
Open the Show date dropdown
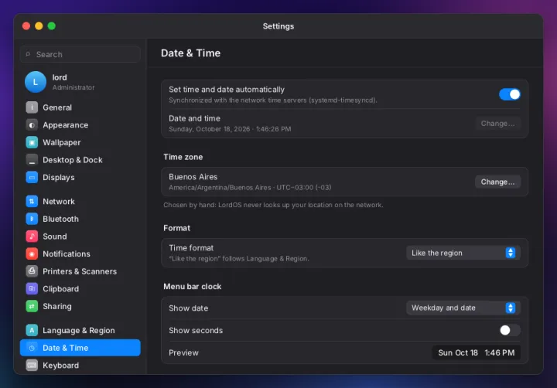tap(463, 308)
